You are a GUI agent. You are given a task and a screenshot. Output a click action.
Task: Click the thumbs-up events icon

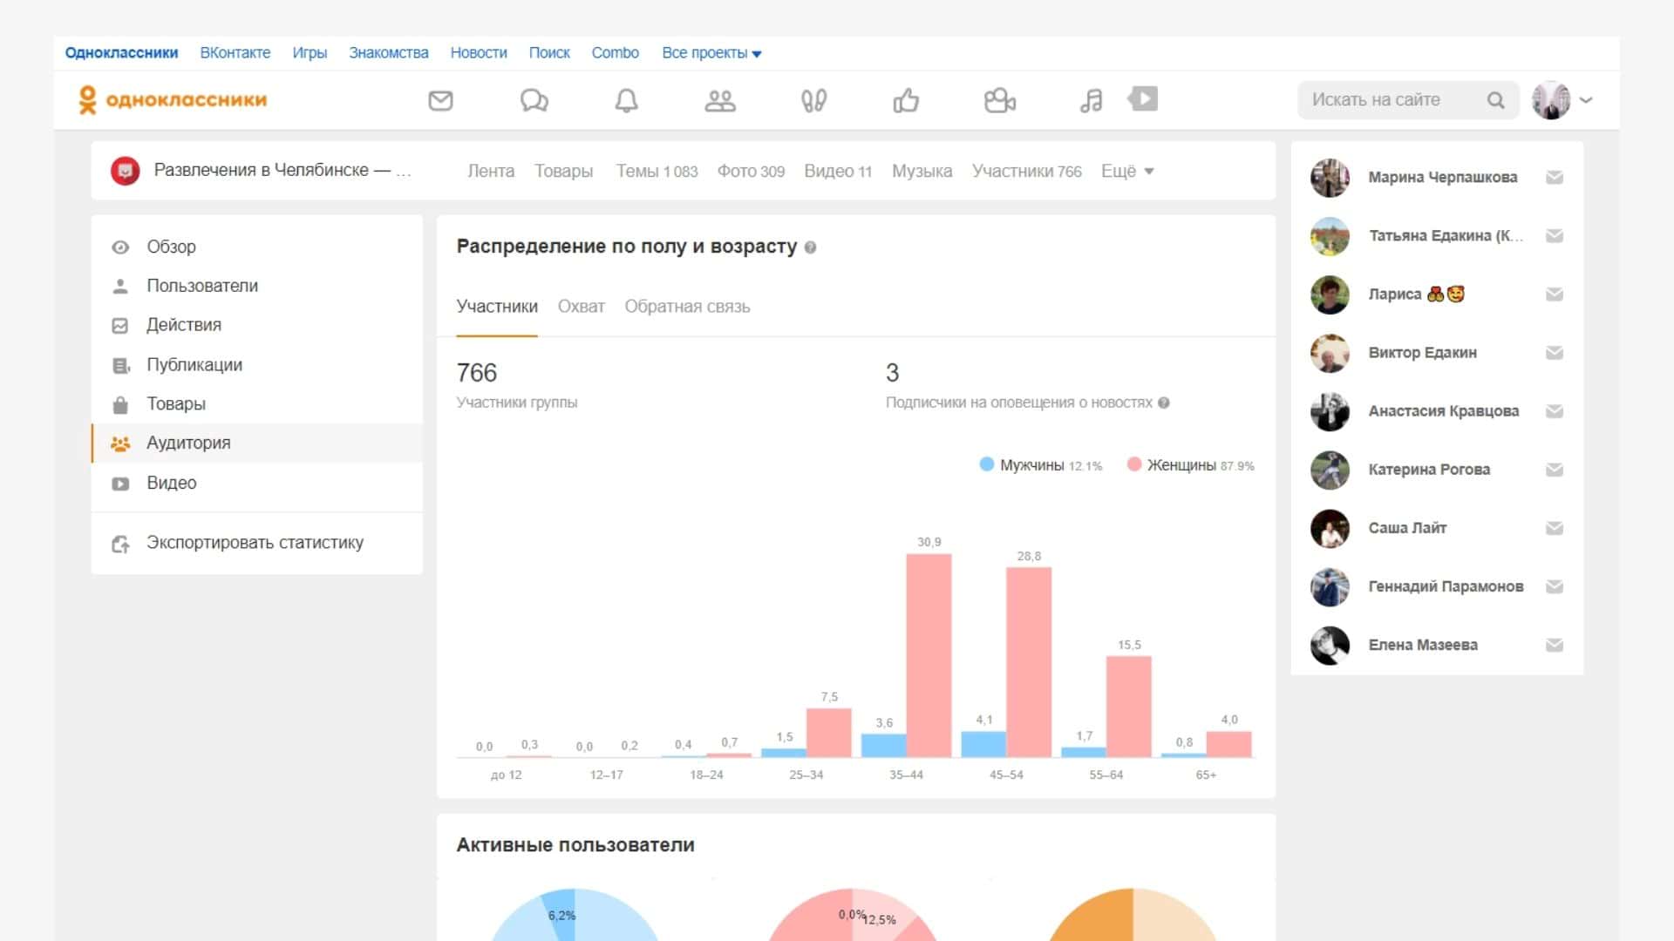906,100
